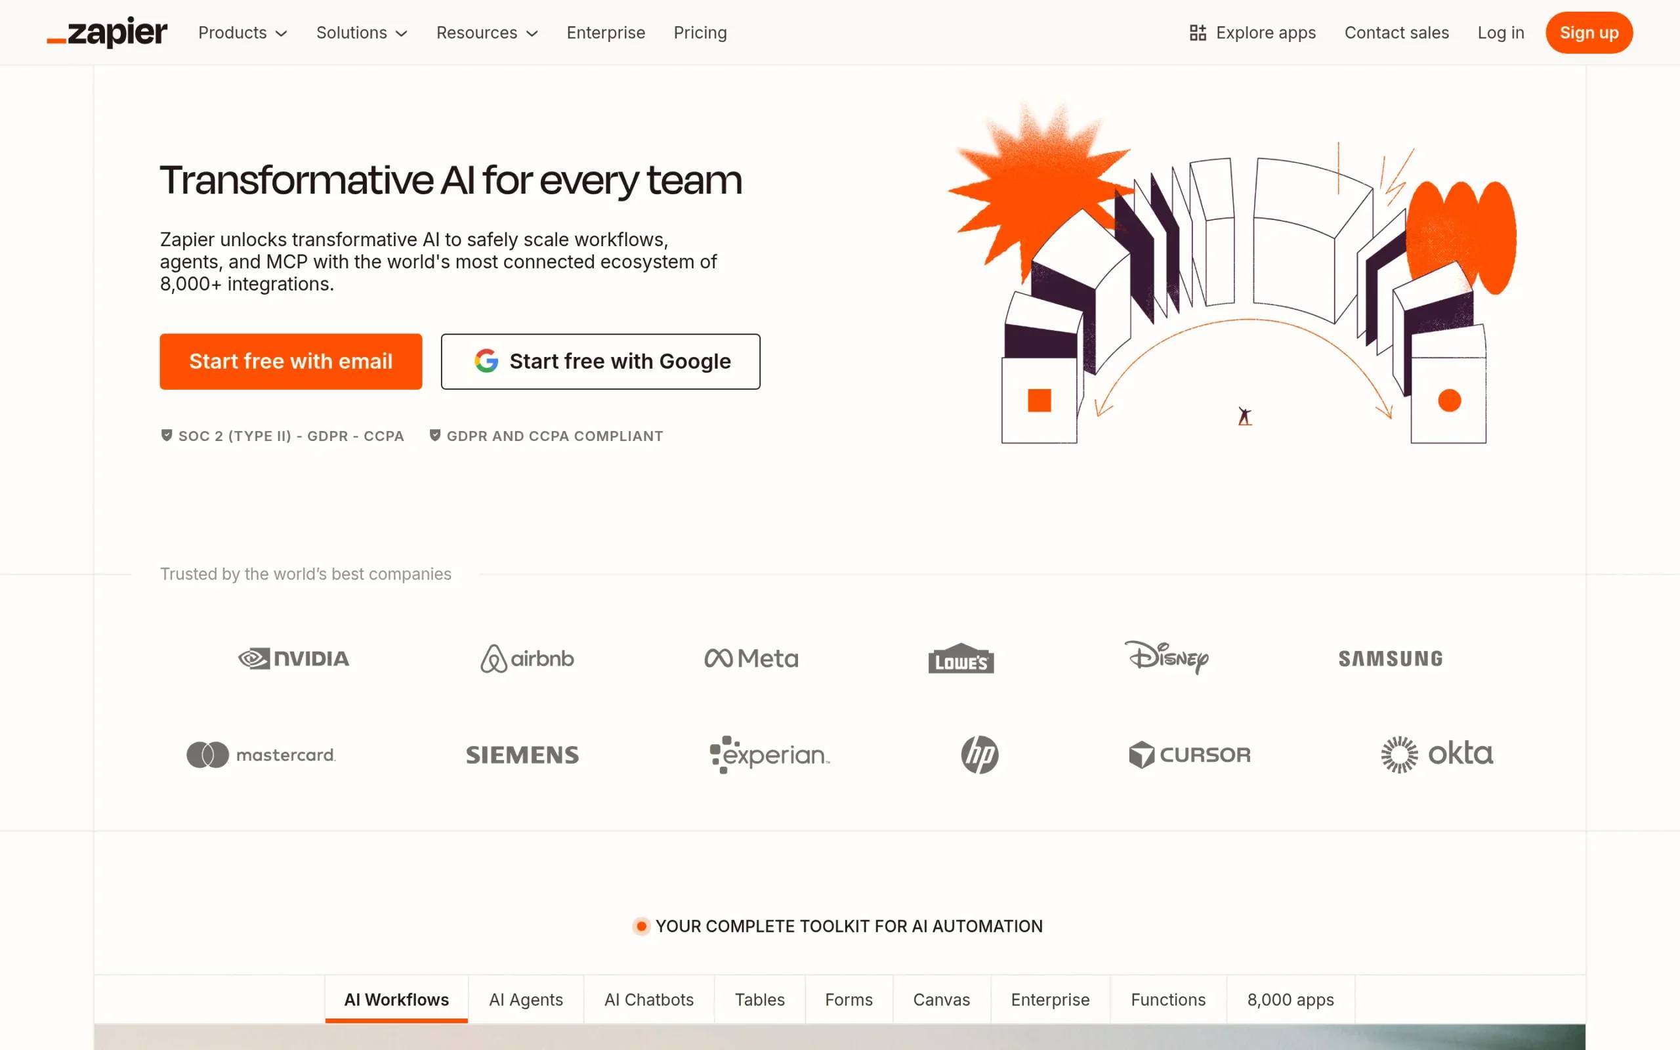Select Start free with email

tap(291, 361)
